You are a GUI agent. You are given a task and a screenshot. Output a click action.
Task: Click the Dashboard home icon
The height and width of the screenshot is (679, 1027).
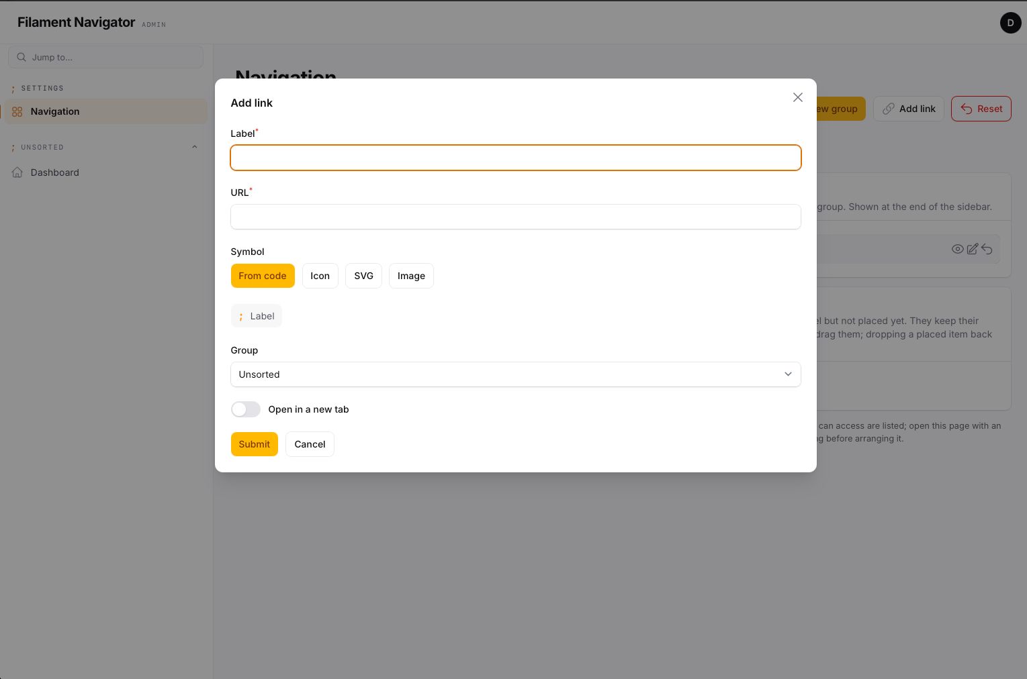[x=17, y=172]
